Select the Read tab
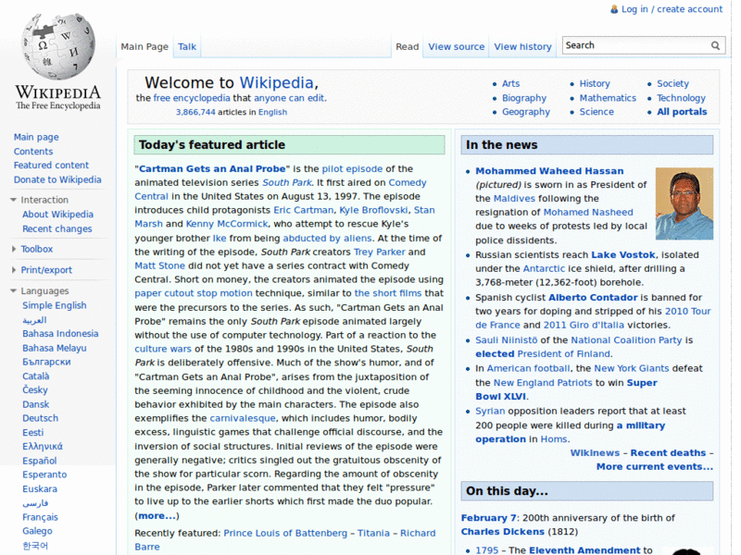 pyautogui.click(x=408, y=47)
